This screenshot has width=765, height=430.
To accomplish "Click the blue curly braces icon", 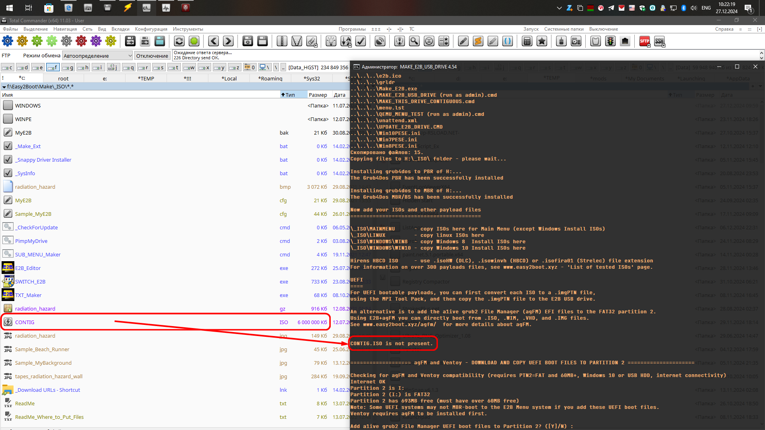I will (508, 41).
